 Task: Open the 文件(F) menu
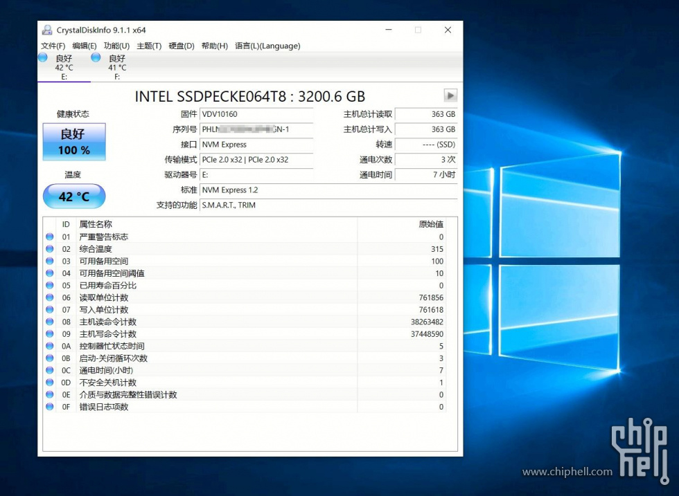pyautogui.click(x=53, y=46)
